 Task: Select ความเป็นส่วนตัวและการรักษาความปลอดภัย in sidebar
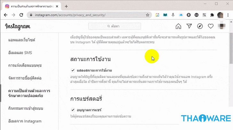[x=29, y=93]
